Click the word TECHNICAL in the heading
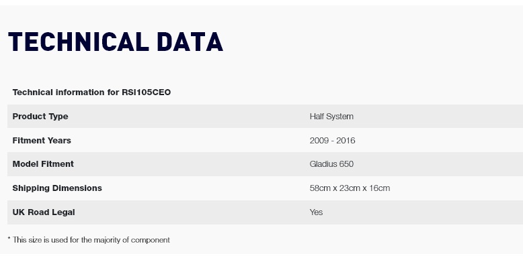The height and width of the screenshot is (260, 523). 79,42
